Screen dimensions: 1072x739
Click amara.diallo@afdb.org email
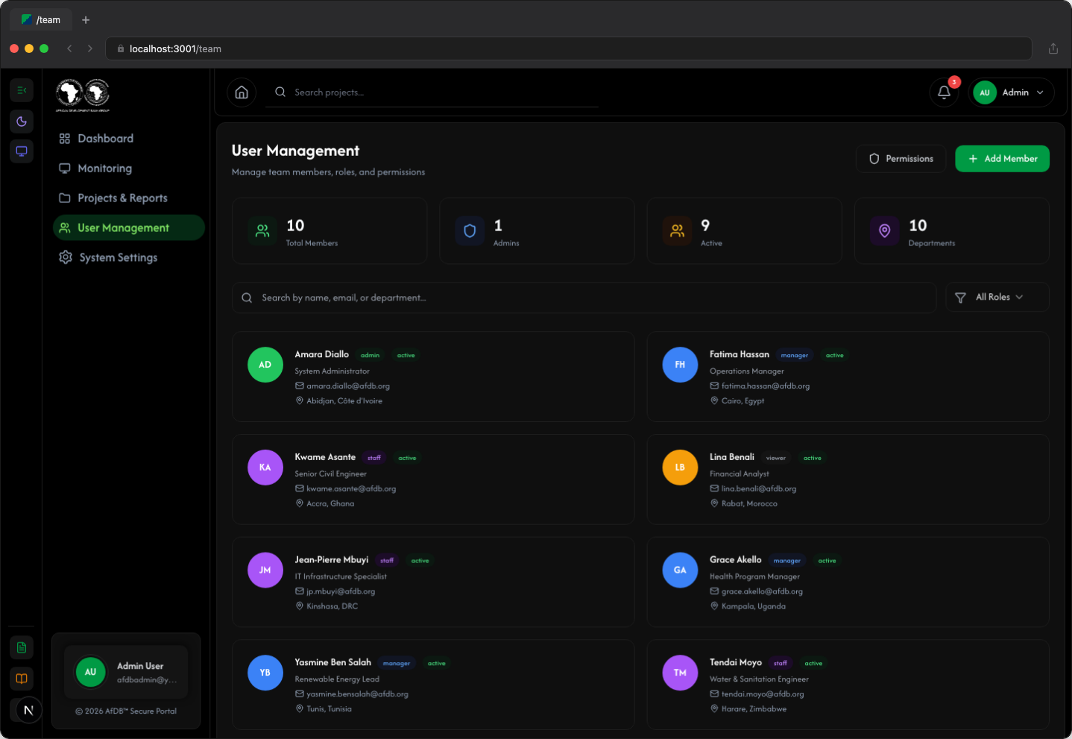pos(348,386)
